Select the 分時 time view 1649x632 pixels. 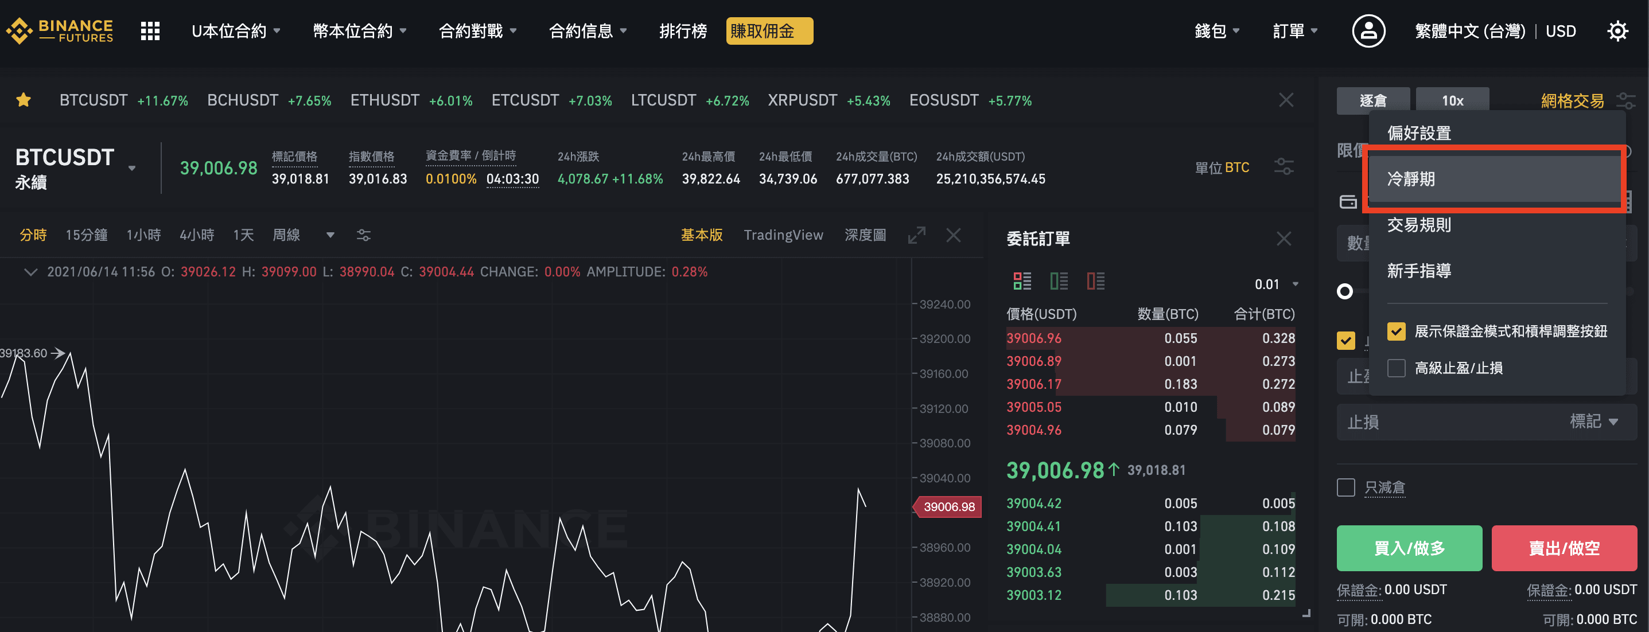[33, 235]
